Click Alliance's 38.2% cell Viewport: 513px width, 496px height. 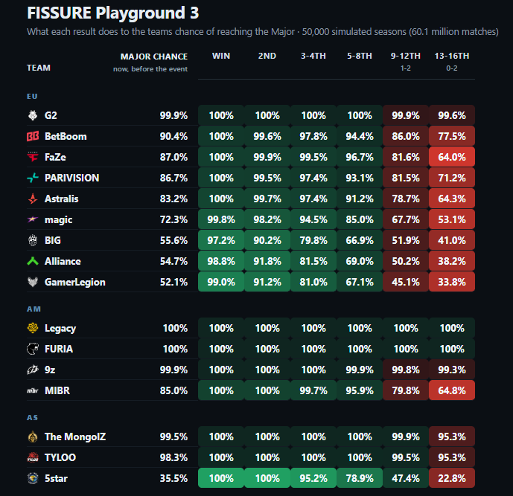pyautogui.click(x=452, y=261)
